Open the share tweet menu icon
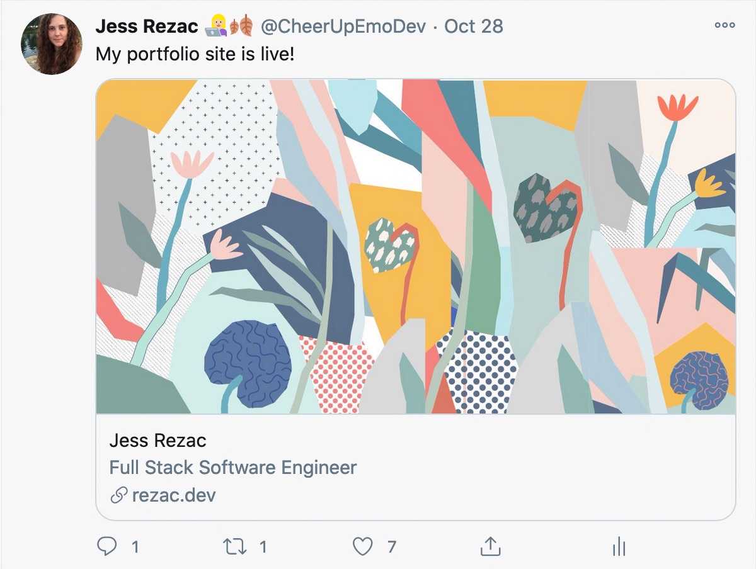 click(x=490, y=546)
